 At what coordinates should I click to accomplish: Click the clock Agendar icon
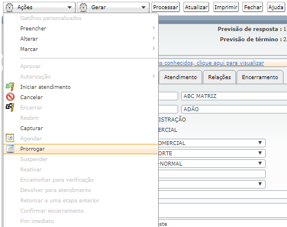pyautogui.click(x=10, y=138)
